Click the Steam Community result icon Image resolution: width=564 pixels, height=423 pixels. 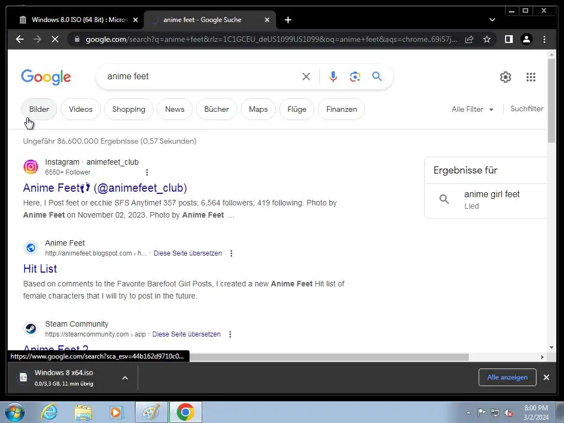click(x=31, y=329)
